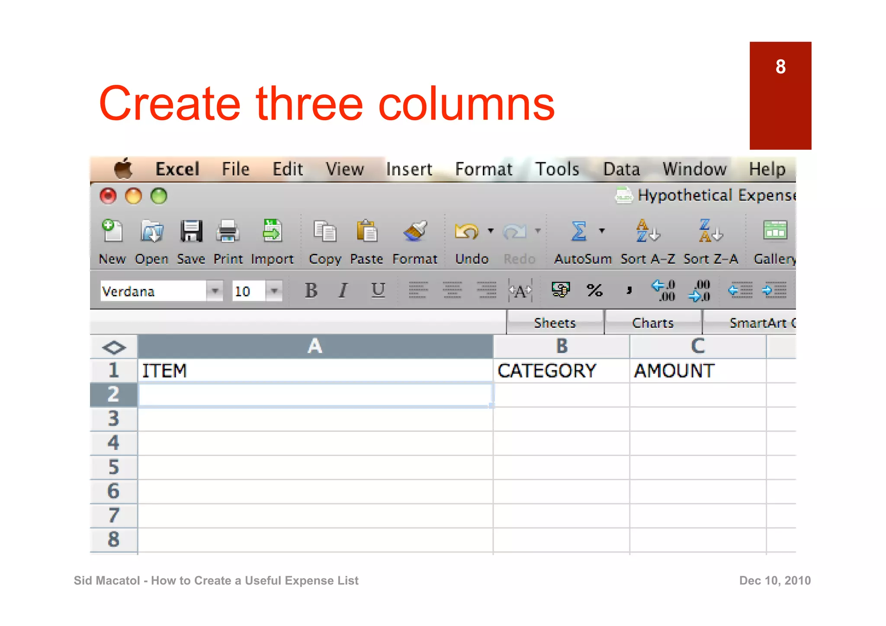Click the 'A' with arrows icon on the formatting bar

coord(520,290)
